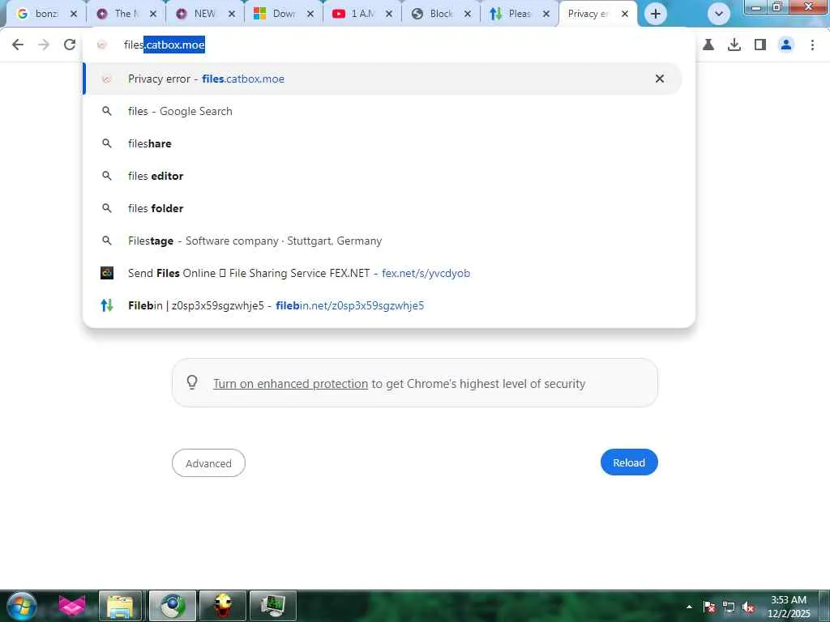The image size is (830, 622).
Task: Expand the tab search dropdown arrow
Action: [x=719, y=14]
